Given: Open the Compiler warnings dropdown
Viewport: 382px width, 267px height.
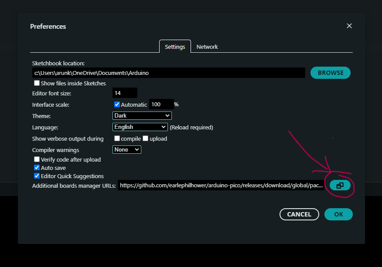Looking at the screenshot, I should coord(126,150).
